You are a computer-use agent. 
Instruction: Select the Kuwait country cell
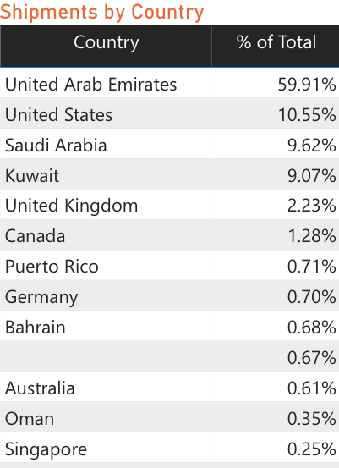pos(106,175)
